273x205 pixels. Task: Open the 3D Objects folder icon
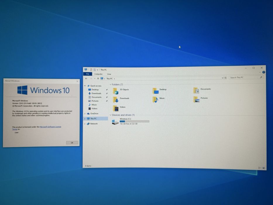tap(116, 91)
